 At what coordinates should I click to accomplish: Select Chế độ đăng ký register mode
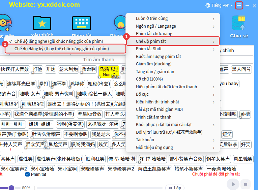65,49
